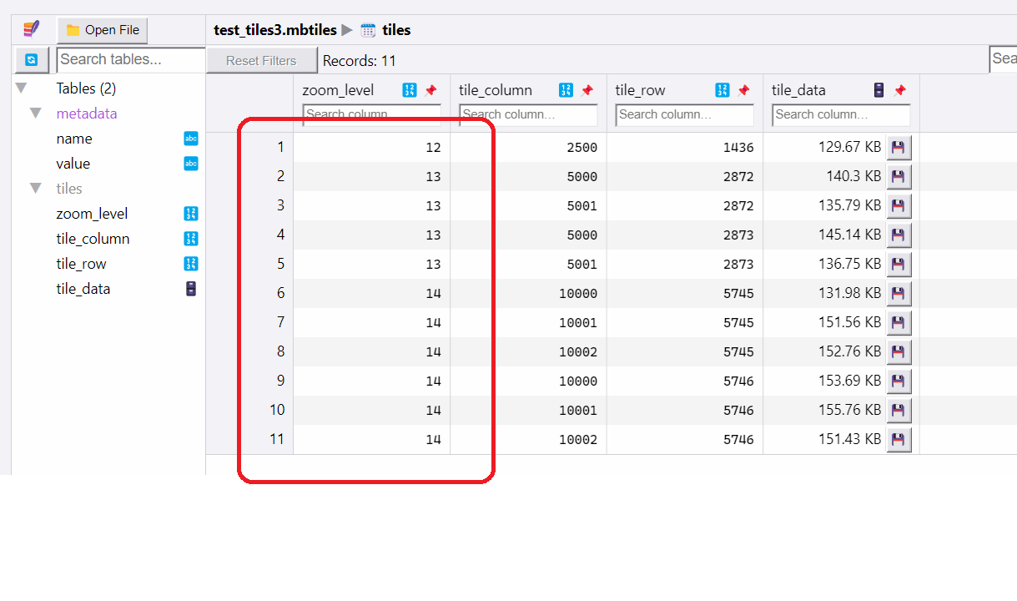Focus the Search tables input field

pyautogui.click(x=131, y=60)
